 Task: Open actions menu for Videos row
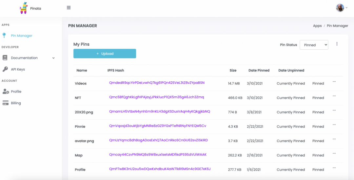point(334,82)
